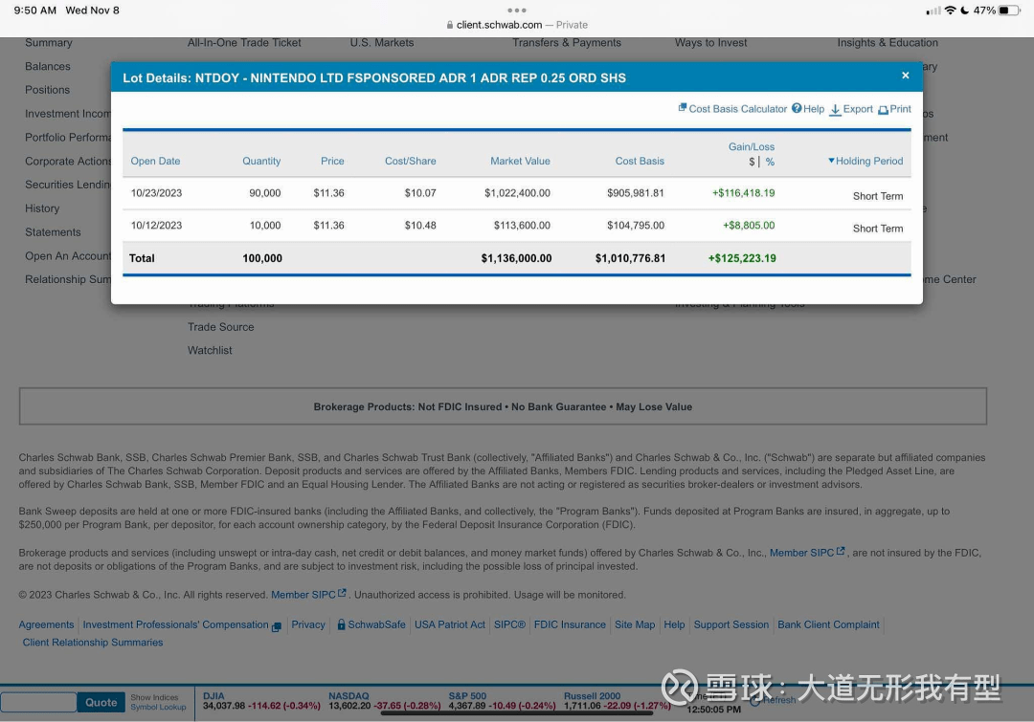Open the Trade Source link
This screenshot has width=1034, height=722.
(220, 327)
